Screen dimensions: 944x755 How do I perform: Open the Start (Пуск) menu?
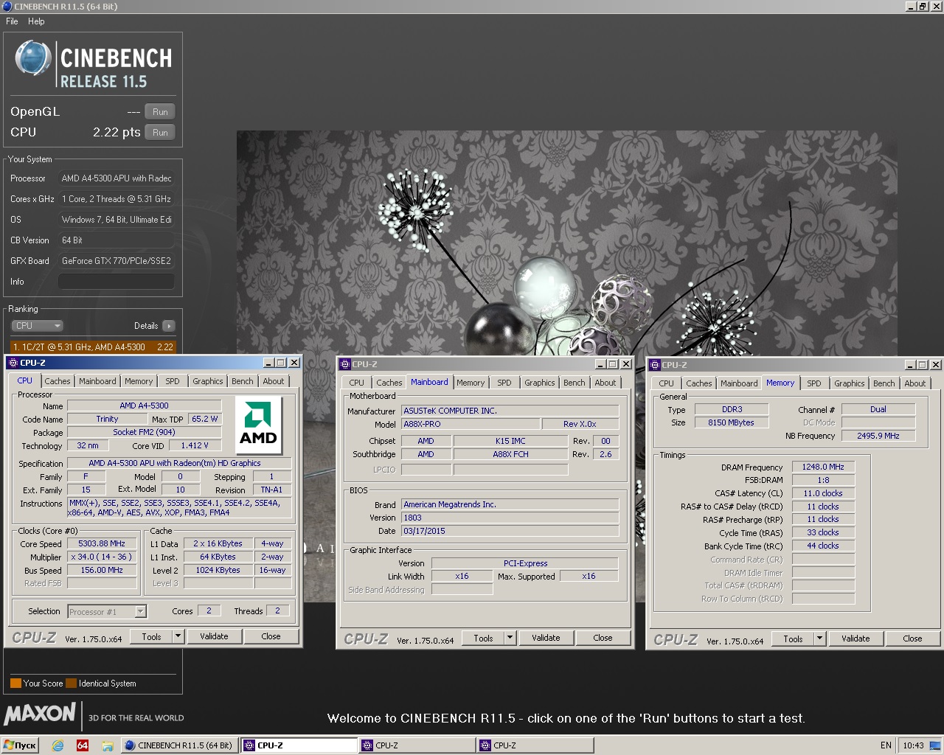(x=20, y=745)
